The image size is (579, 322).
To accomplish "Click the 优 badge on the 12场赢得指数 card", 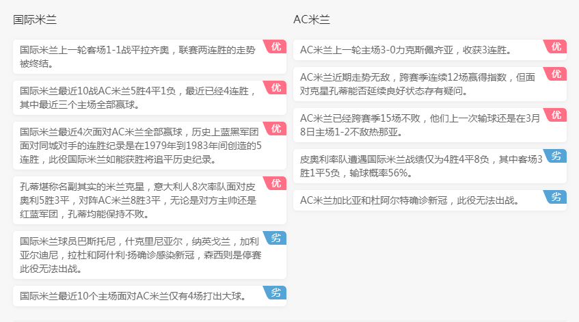I will click(x=556, y=74).
